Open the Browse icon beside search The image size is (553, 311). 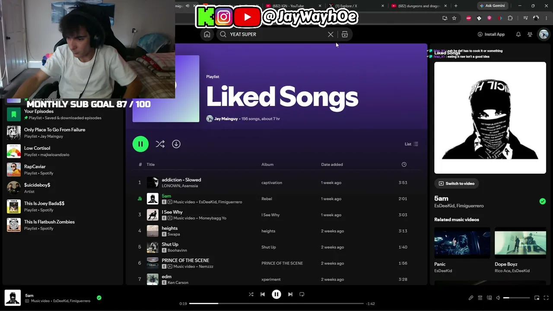pos(345,35)
